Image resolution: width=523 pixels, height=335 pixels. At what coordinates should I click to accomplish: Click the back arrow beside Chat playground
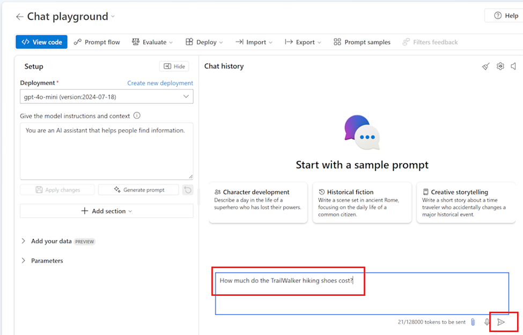coord(20,17)
